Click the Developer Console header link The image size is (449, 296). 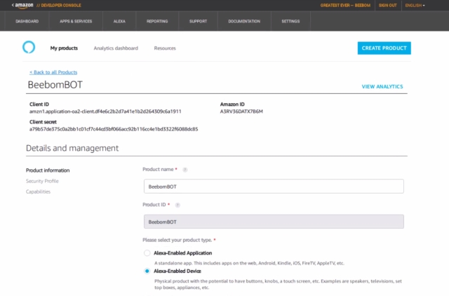tap(59, 6)
